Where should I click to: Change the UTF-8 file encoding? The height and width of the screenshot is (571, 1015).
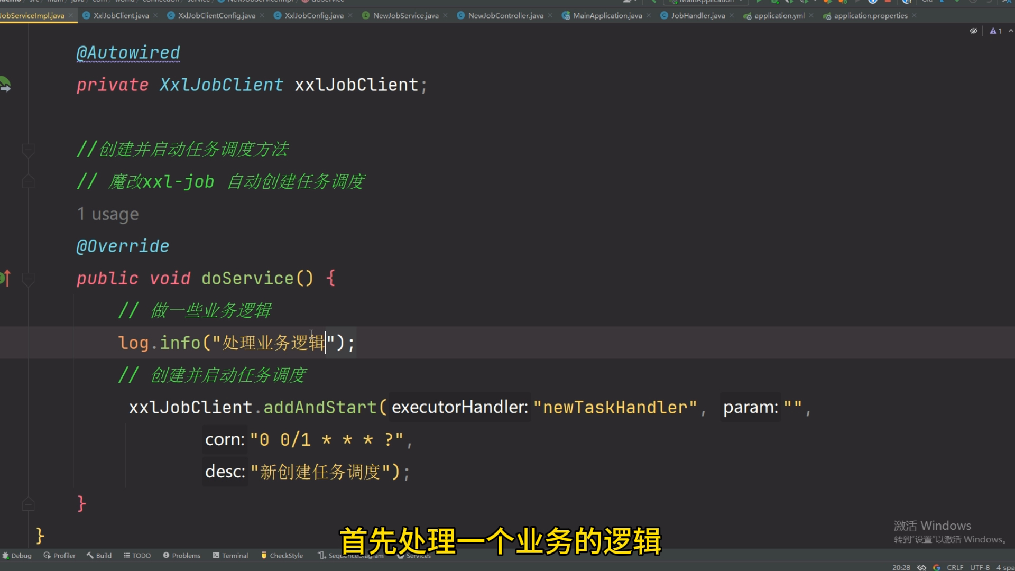pyautogui.click(x=980, y=567)
